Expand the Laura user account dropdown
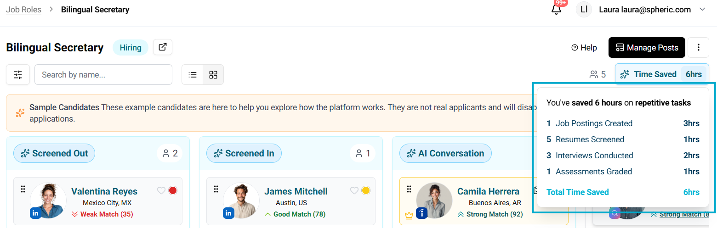The width and height of the screenshot is (717, 228). [x=702, y=10]
